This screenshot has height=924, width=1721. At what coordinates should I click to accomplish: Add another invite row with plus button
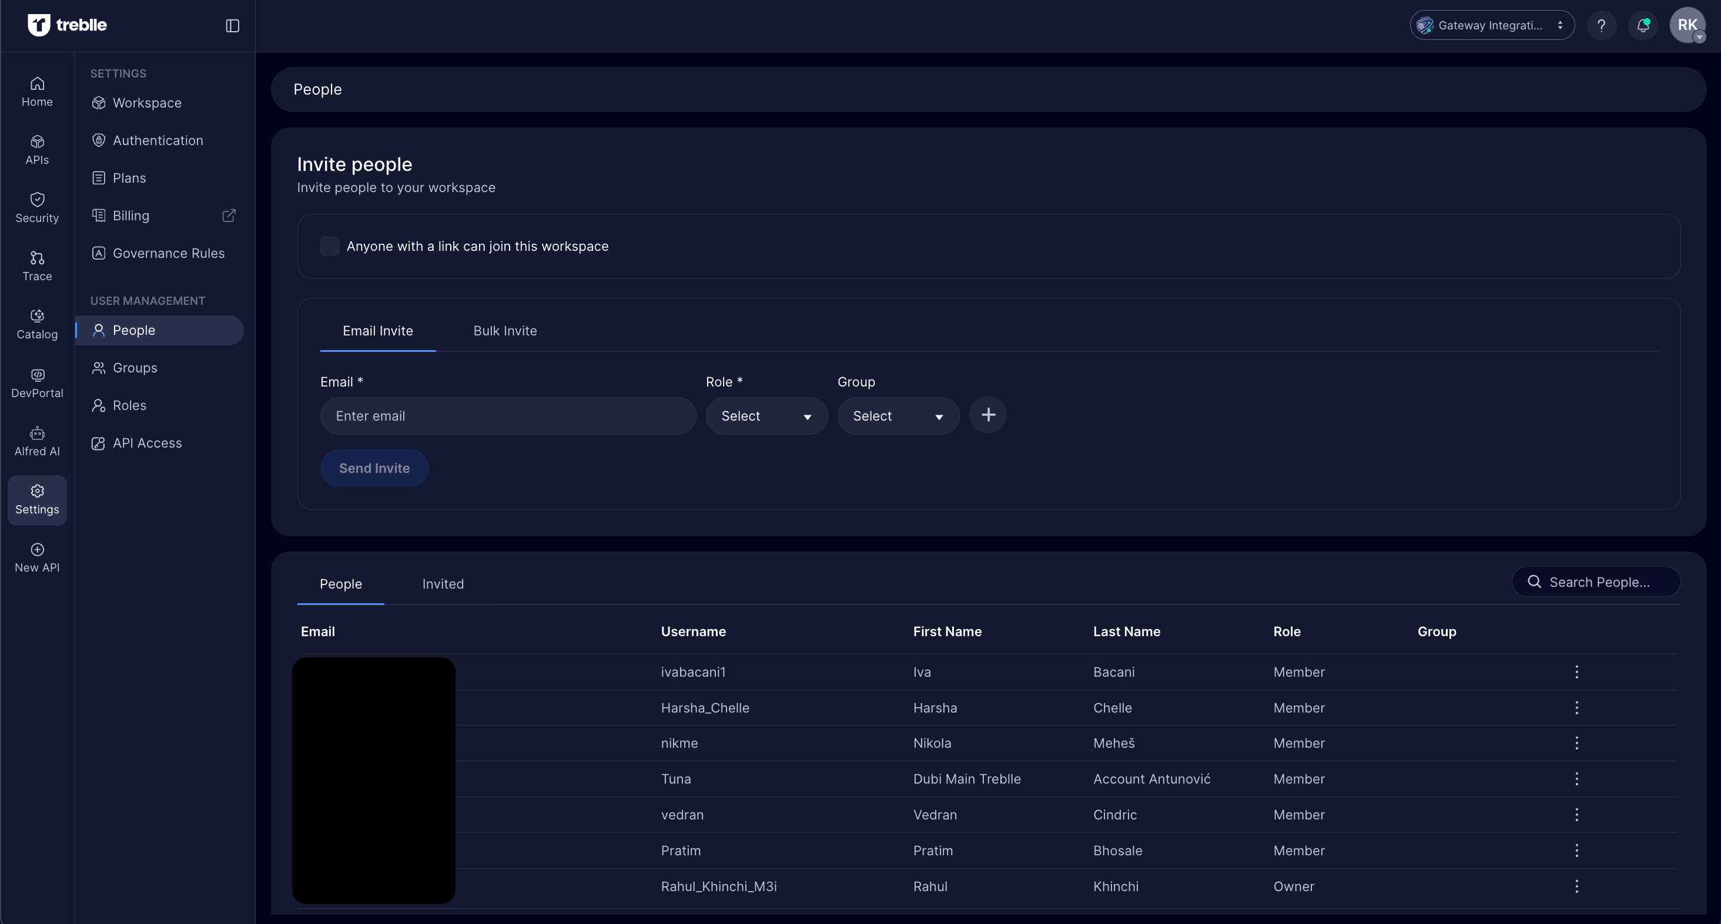pos(987,415)
